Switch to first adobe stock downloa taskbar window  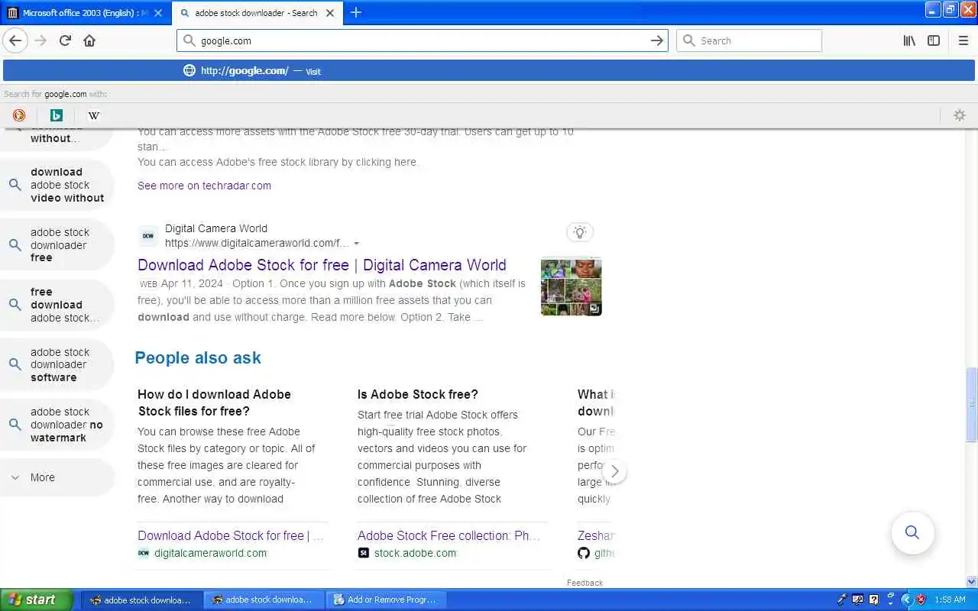pyautogui.click(x=141, y=600)
